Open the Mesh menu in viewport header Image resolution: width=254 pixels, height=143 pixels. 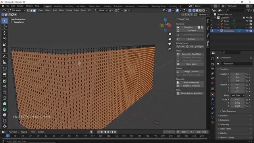click(x=62, y=10)
